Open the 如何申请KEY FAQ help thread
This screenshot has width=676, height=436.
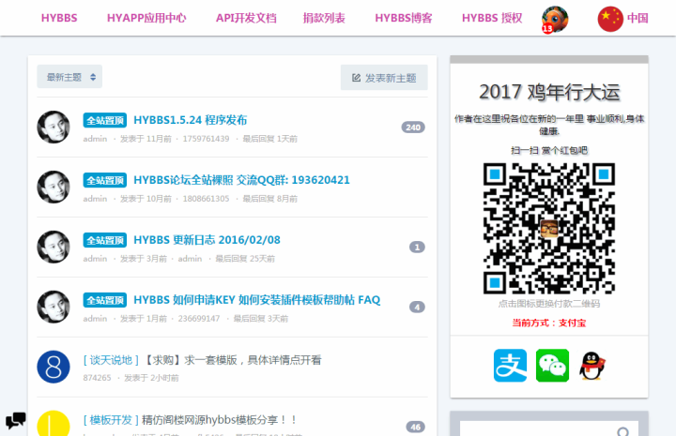[257, 299]
